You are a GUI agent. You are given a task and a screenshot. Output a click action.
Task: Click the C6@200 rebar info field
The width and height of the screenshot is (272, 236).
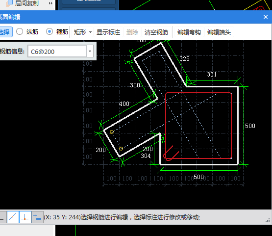(57, 51)
